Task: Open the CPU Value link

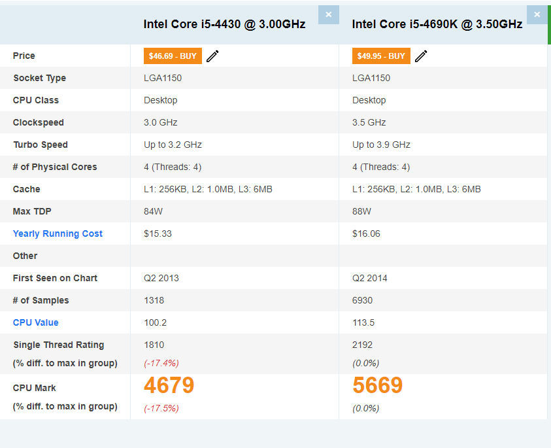Action: coord(36,322)
